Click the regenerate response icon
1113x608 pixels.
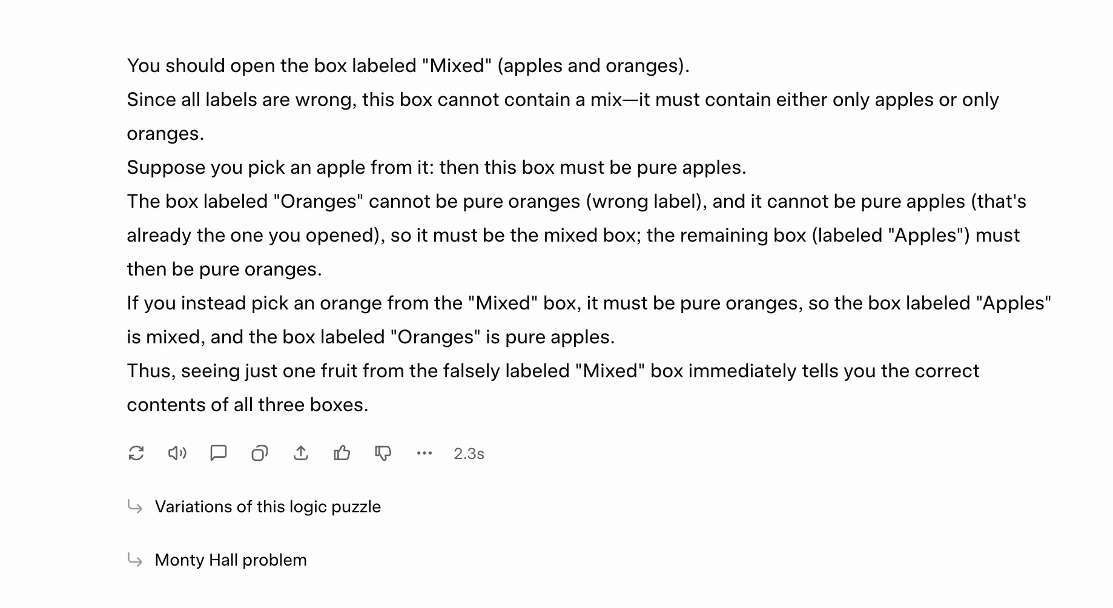[x=136, y=453]
